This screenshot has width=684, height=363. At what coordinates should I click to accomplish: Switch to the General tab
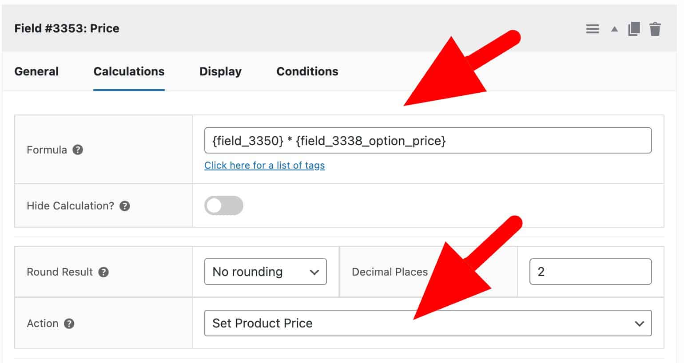[36, 71]
